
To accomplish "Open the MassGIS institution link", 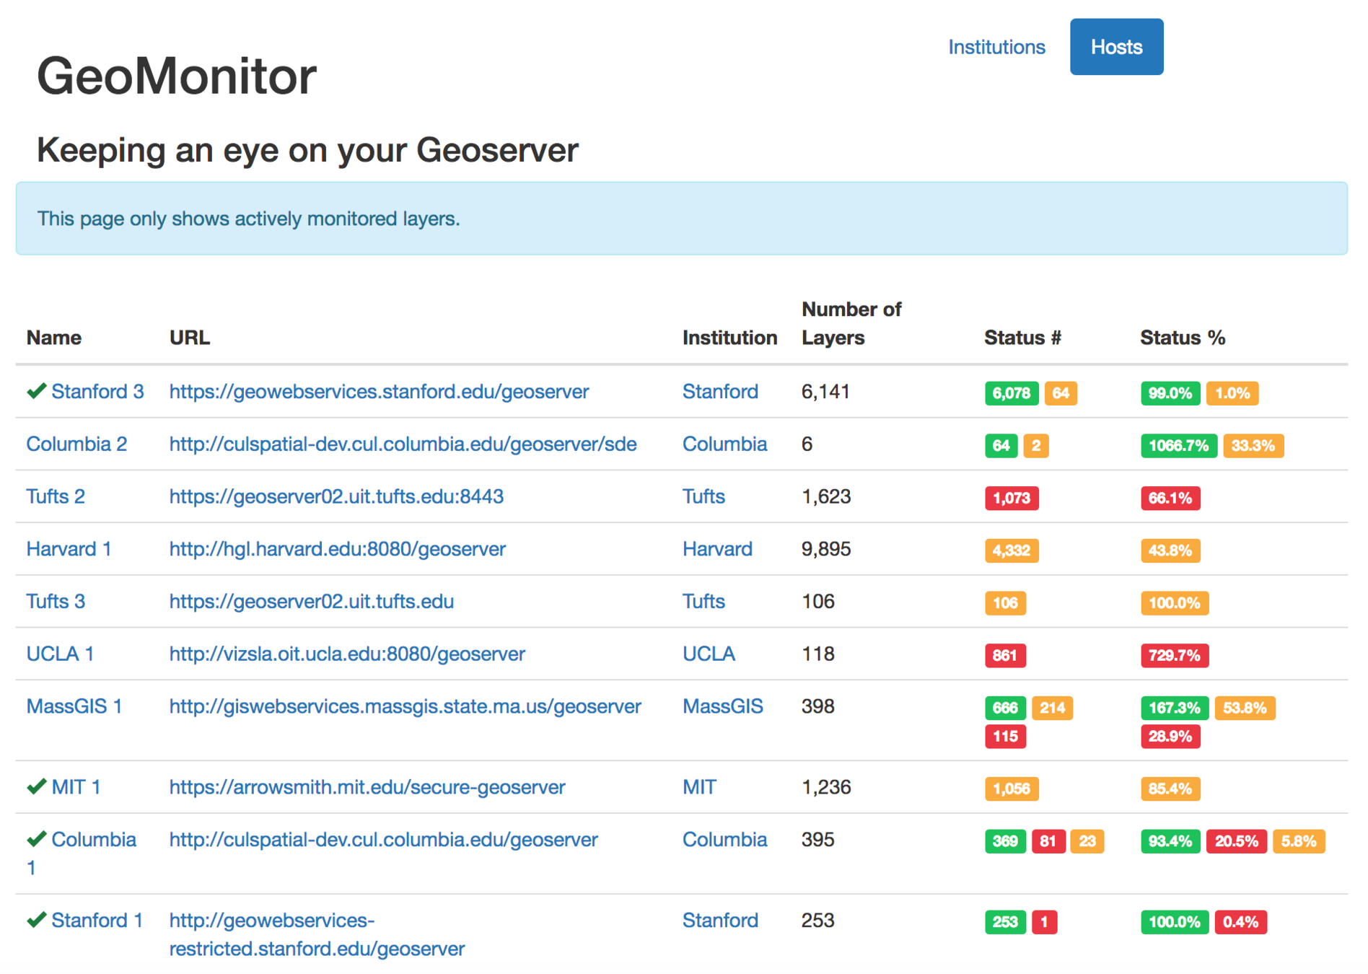I will point(722,707).
